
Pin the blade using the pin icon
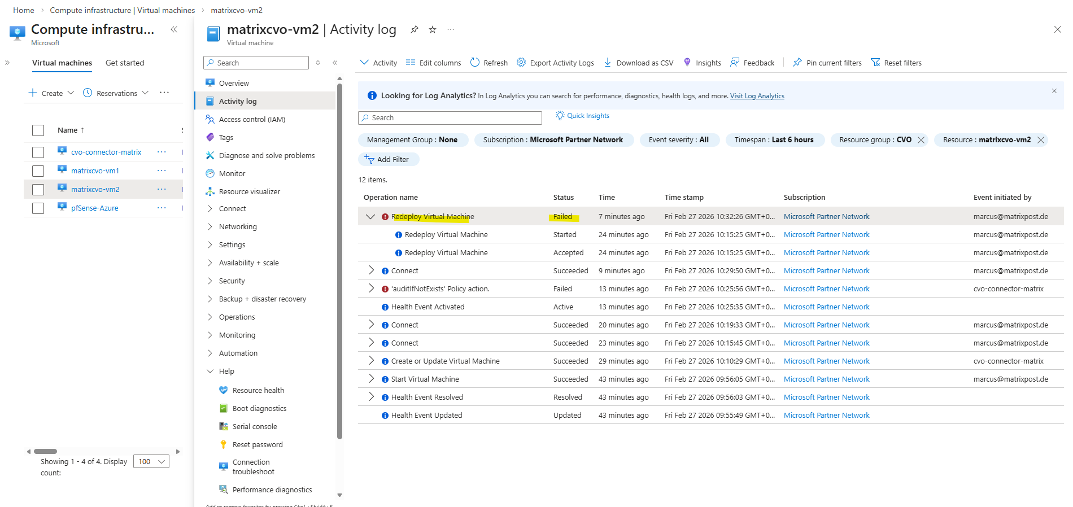point(415,30)
